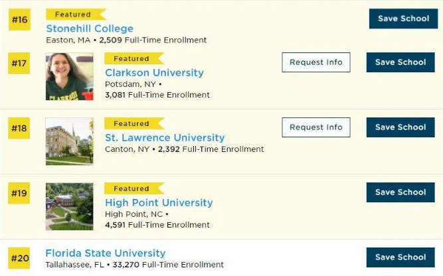The image size is (443, 276).
Task: Click Save School for Clarkson University
Action: tap(400, 62)
